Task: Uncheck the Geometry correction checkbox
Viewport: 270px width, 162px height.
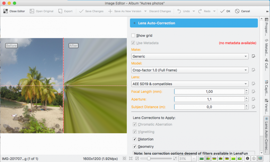Action: tap(135, 146)
